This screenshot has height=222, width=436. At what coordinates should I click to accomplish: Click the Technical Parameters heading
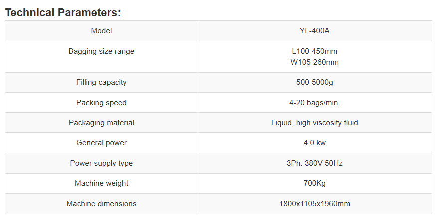[x=63, y=13]
